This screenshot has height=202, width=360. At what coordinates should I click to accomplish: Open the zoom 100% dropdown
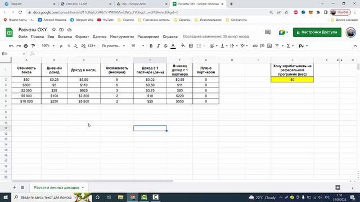tap(48, 46)
